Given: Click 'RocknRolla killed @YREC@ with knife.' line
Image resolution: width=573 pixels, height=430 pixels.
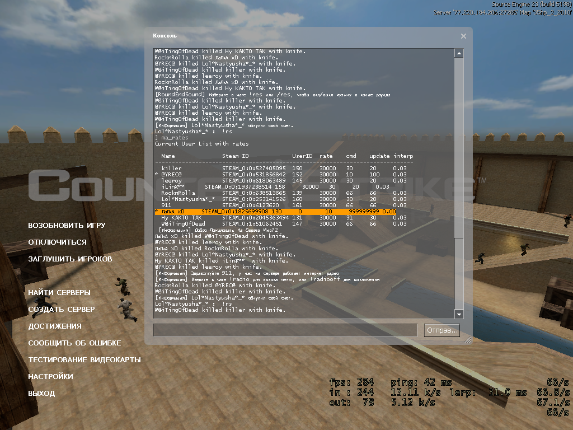Looking at the screenshot, I should [214, 286].
